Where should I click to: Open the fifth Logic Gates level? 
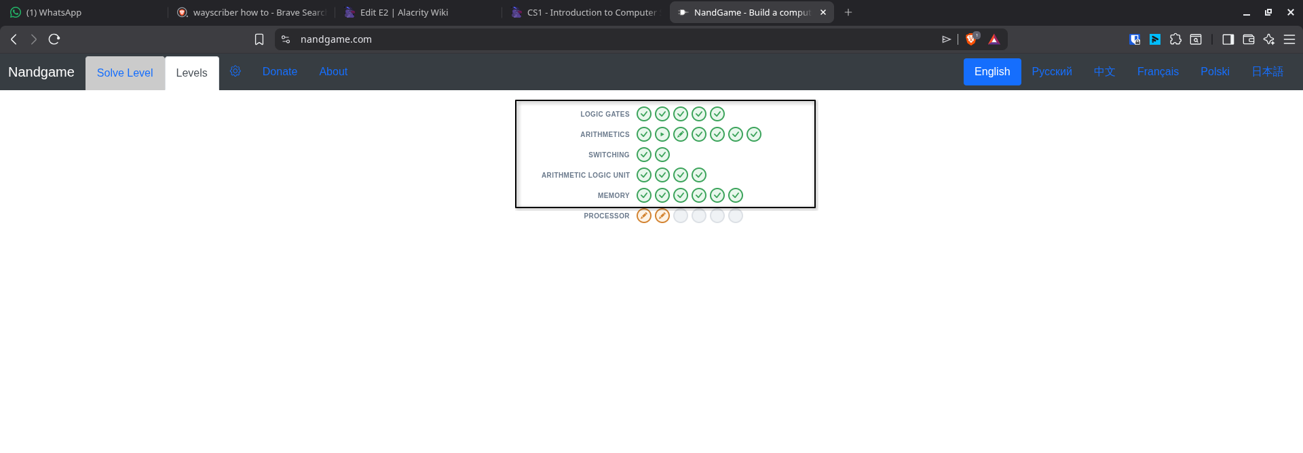tap(717, 114)
